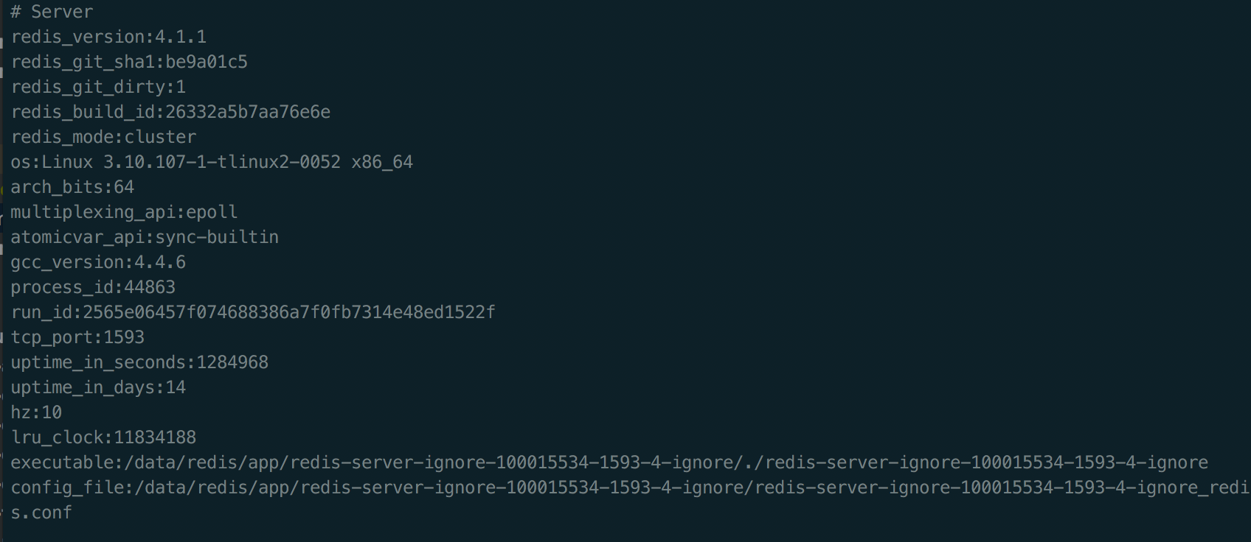Click the lru_clock:11834188 line
The height and width of the screenshot is (542, 1251).
click(x=103, y=437)
